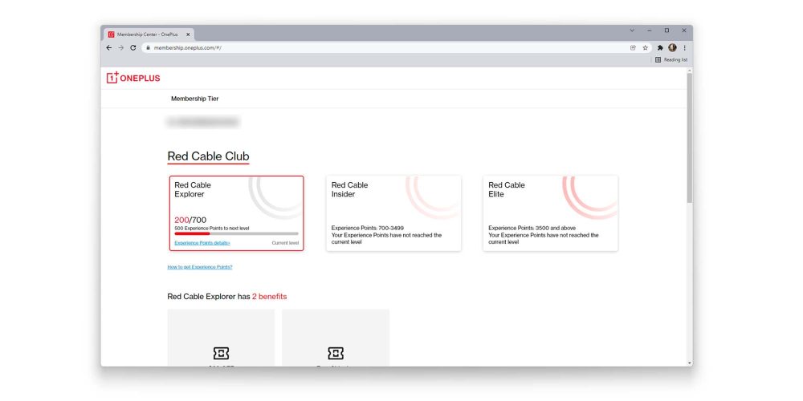This screenshot has width=803, height=401.
Task: Open the Chrome profile avatar
Action: point(672,48)
